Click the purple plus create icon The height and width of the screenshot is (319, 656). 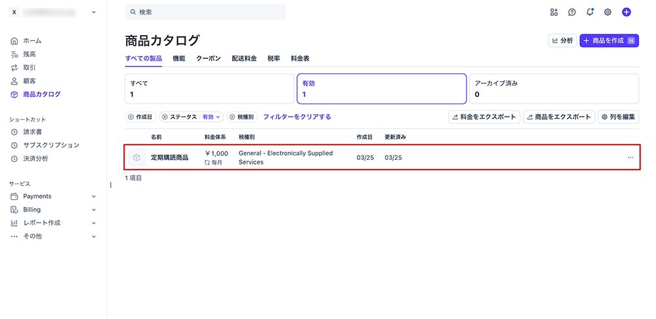[626, 12]
